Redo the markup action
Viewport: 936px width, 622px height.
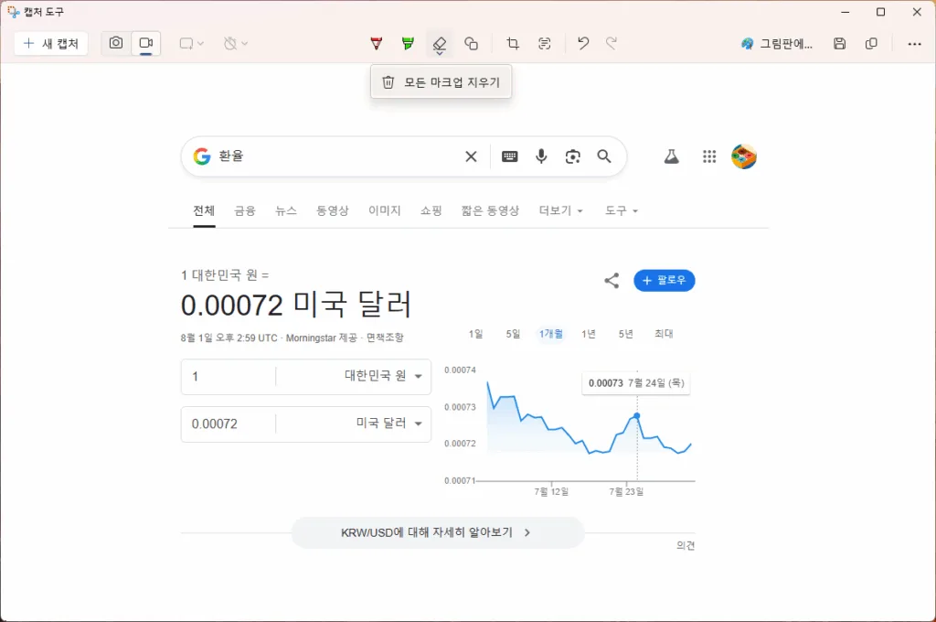click(612, 44)
